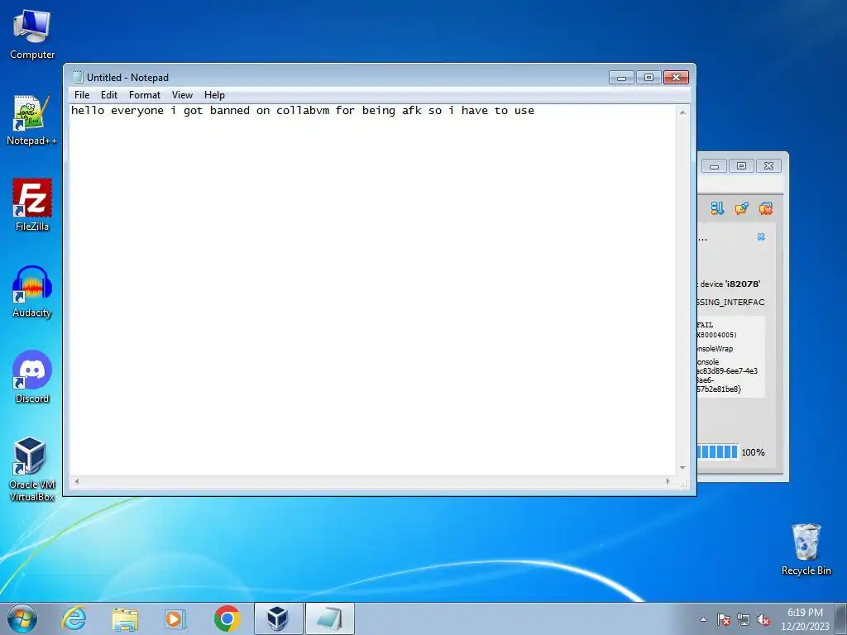Viewport: 847px width, 635px height.
Task: Select the Recycle Bin icon
Action: pos(806,549)
